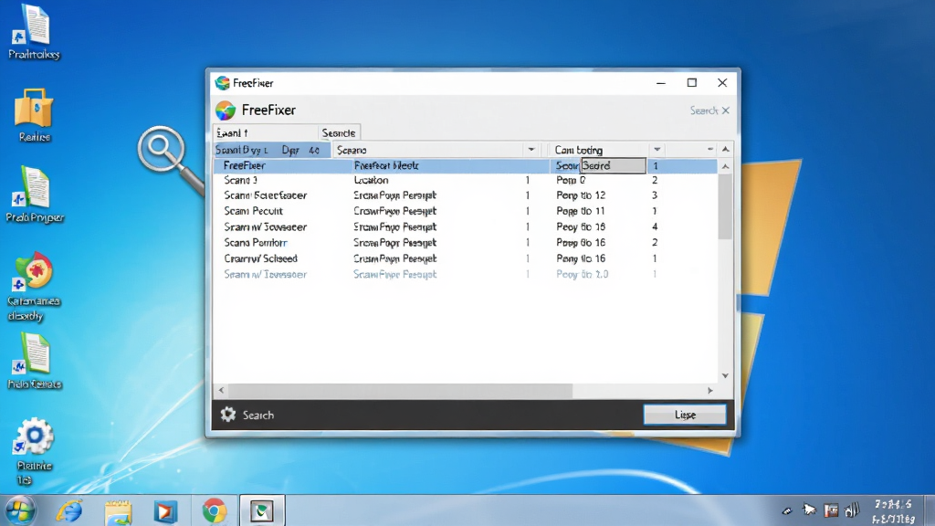Screen dimensions: 935x526
Task: Click the vertical scrollbar up arrow
Action: (x=725, y=166)
